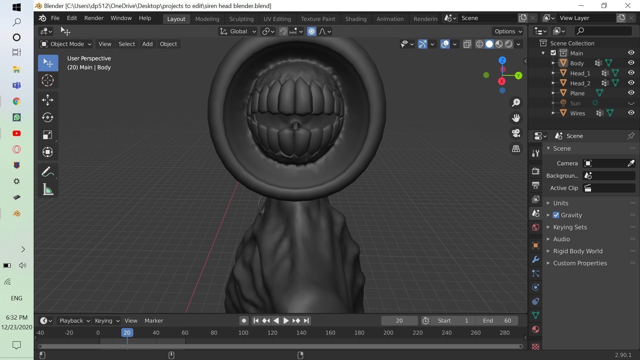
Task: Switch to the UV Editing workspace tab
Action: [277, 19]
